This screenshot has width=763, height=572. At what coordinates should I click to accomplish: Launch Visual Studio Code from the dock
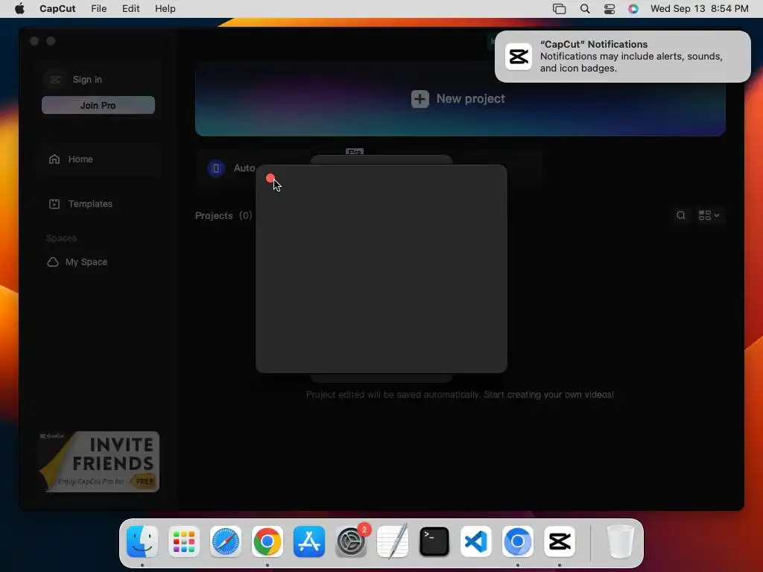(476, 541)
